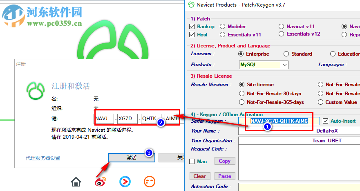
Task: Select the Custom Value radio button
Action: tap(320, 102)
